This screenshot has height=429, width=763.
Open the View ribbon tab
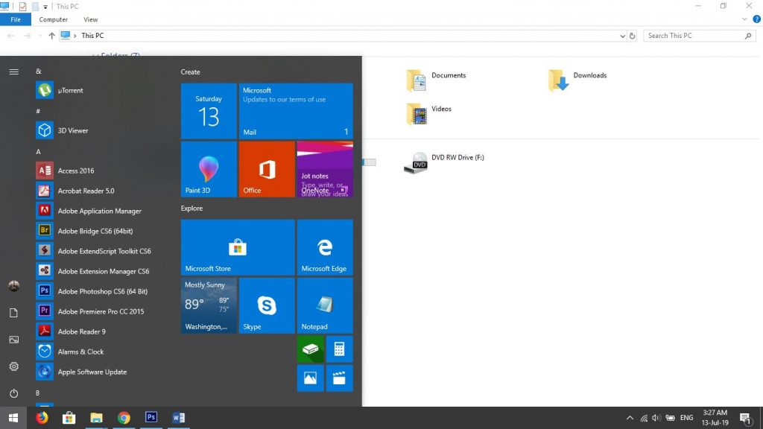90,19
